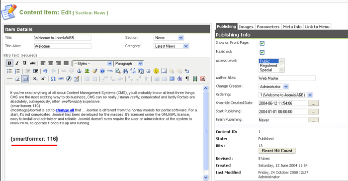Apply superscript formatting
The image size is (348, 181).
(43, 79)
